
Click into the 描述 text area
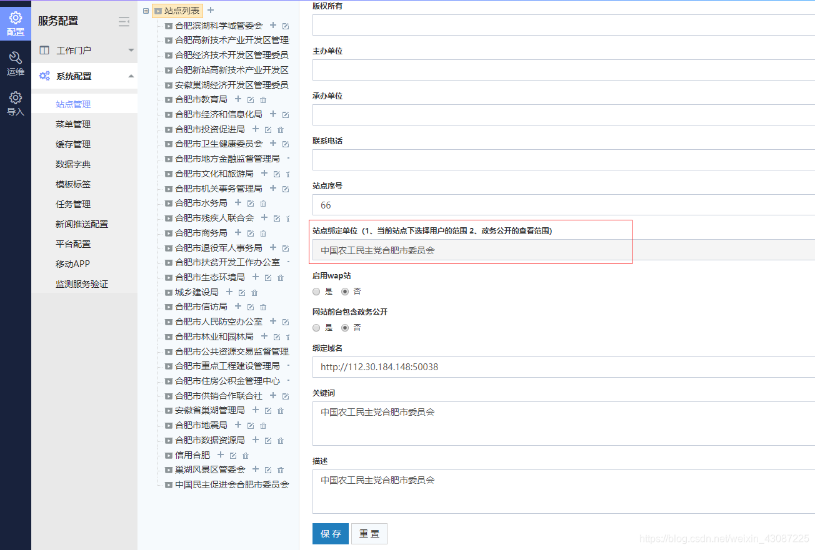click(x=564, y=491)
